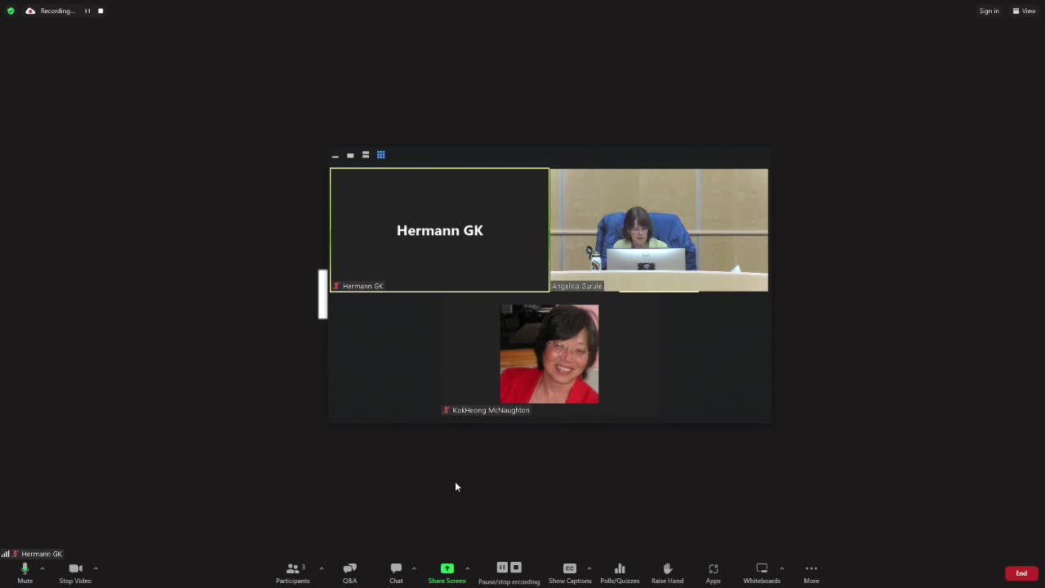Open the Chat panel
Image resolution: width=1045 pixels, height=588 pixels.
pos(396,572)
